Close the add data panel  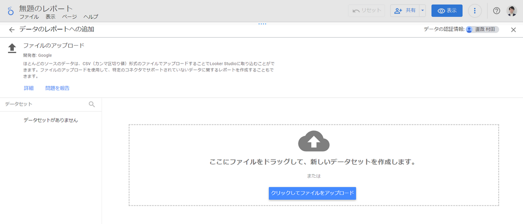(513, 30)
